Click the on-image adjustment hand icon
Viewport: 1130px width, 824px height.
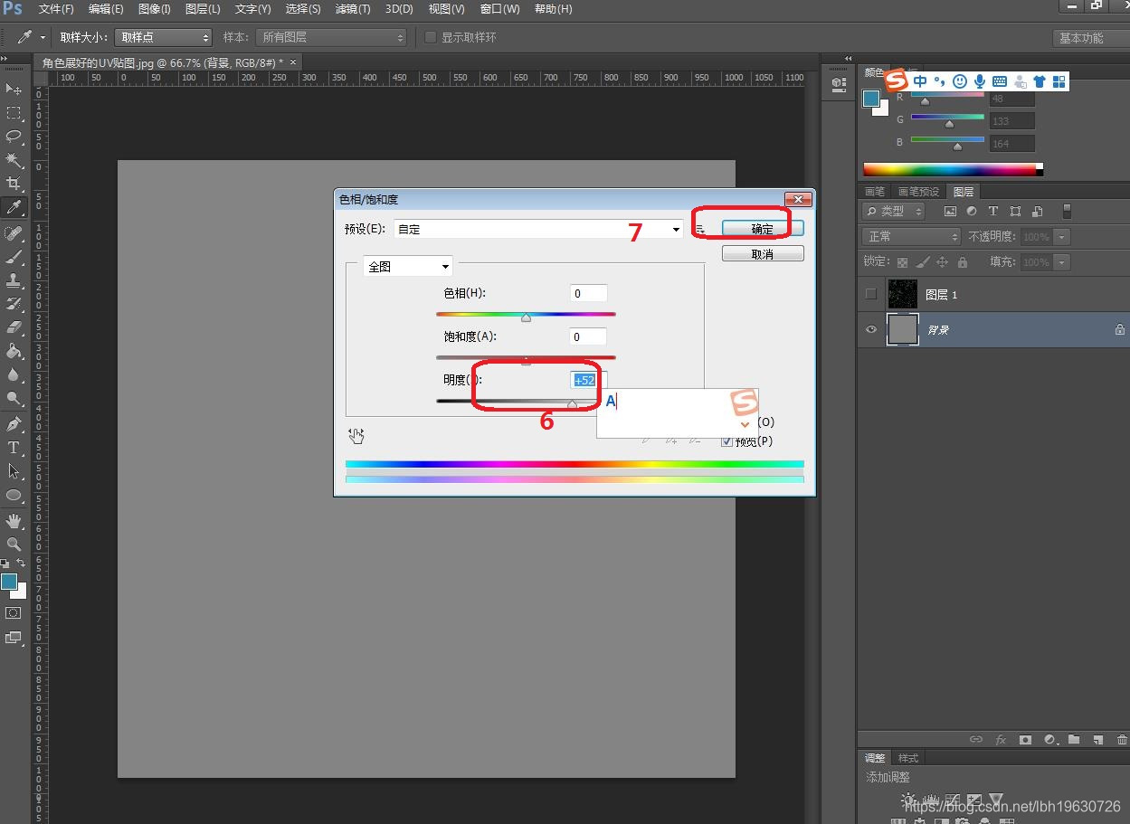356,436
